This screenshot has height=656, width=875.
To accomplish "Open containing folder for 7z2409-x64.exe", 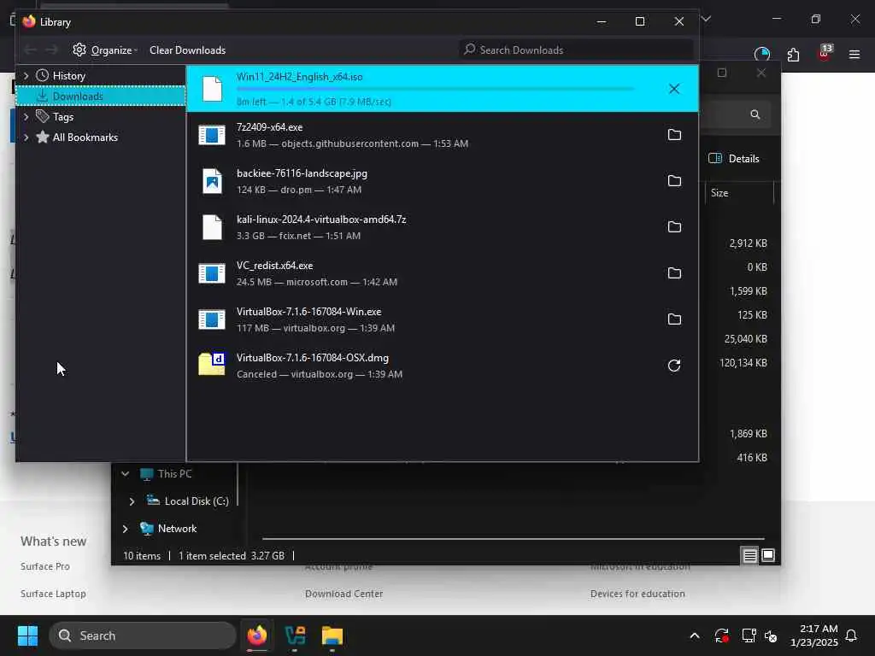I will 674,135.
